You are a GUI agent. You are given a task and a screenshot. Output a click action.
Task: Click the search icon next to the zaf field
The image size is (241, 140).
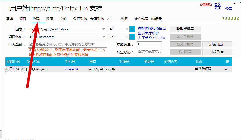point(132,29)
